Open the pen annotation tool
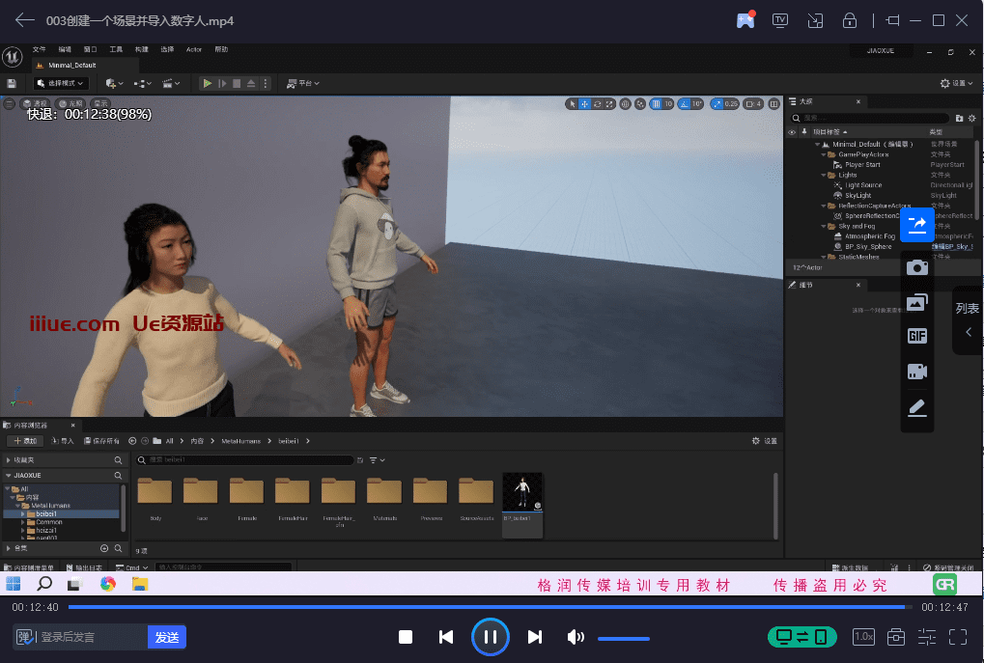984x663 pixels. [916, 407]
